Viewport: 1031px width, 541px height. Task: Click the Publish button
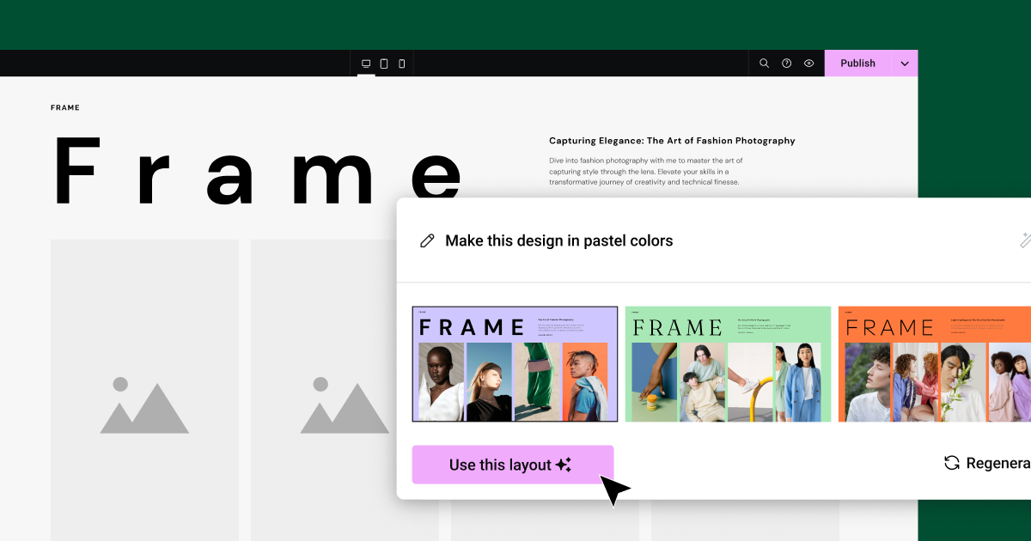tap(857, 63)
